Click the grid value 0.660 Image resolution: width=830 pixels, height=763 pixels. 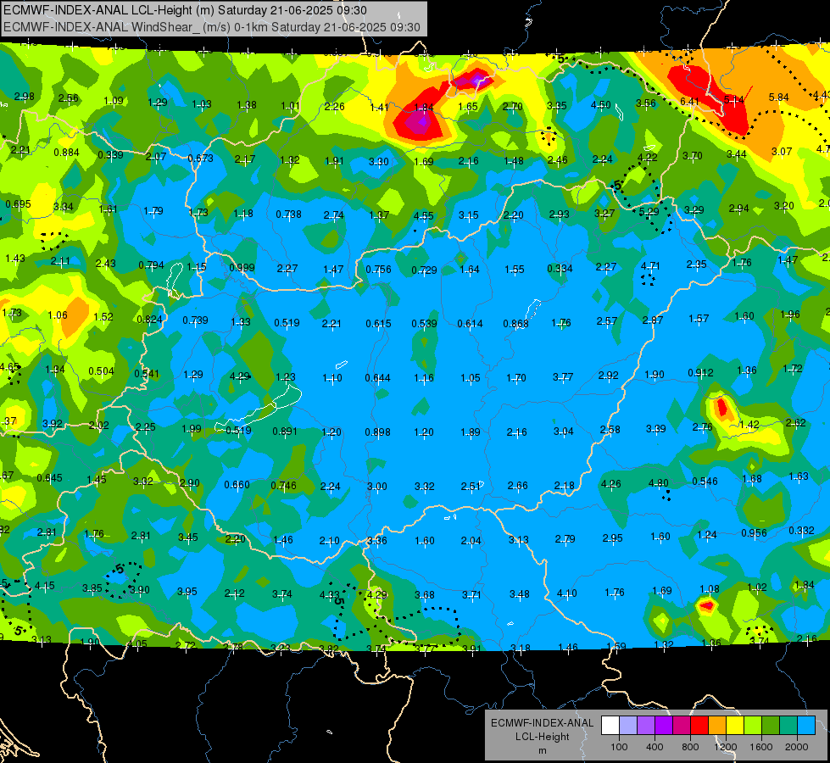tap(237, 485)
